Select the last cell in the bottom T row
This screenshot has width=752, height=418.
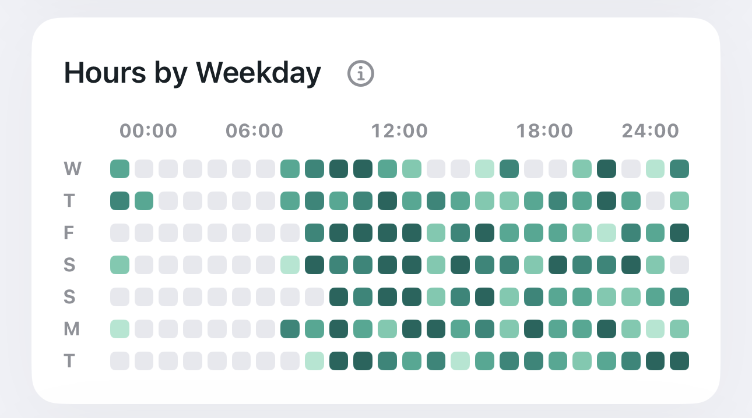tap(679, 361)
